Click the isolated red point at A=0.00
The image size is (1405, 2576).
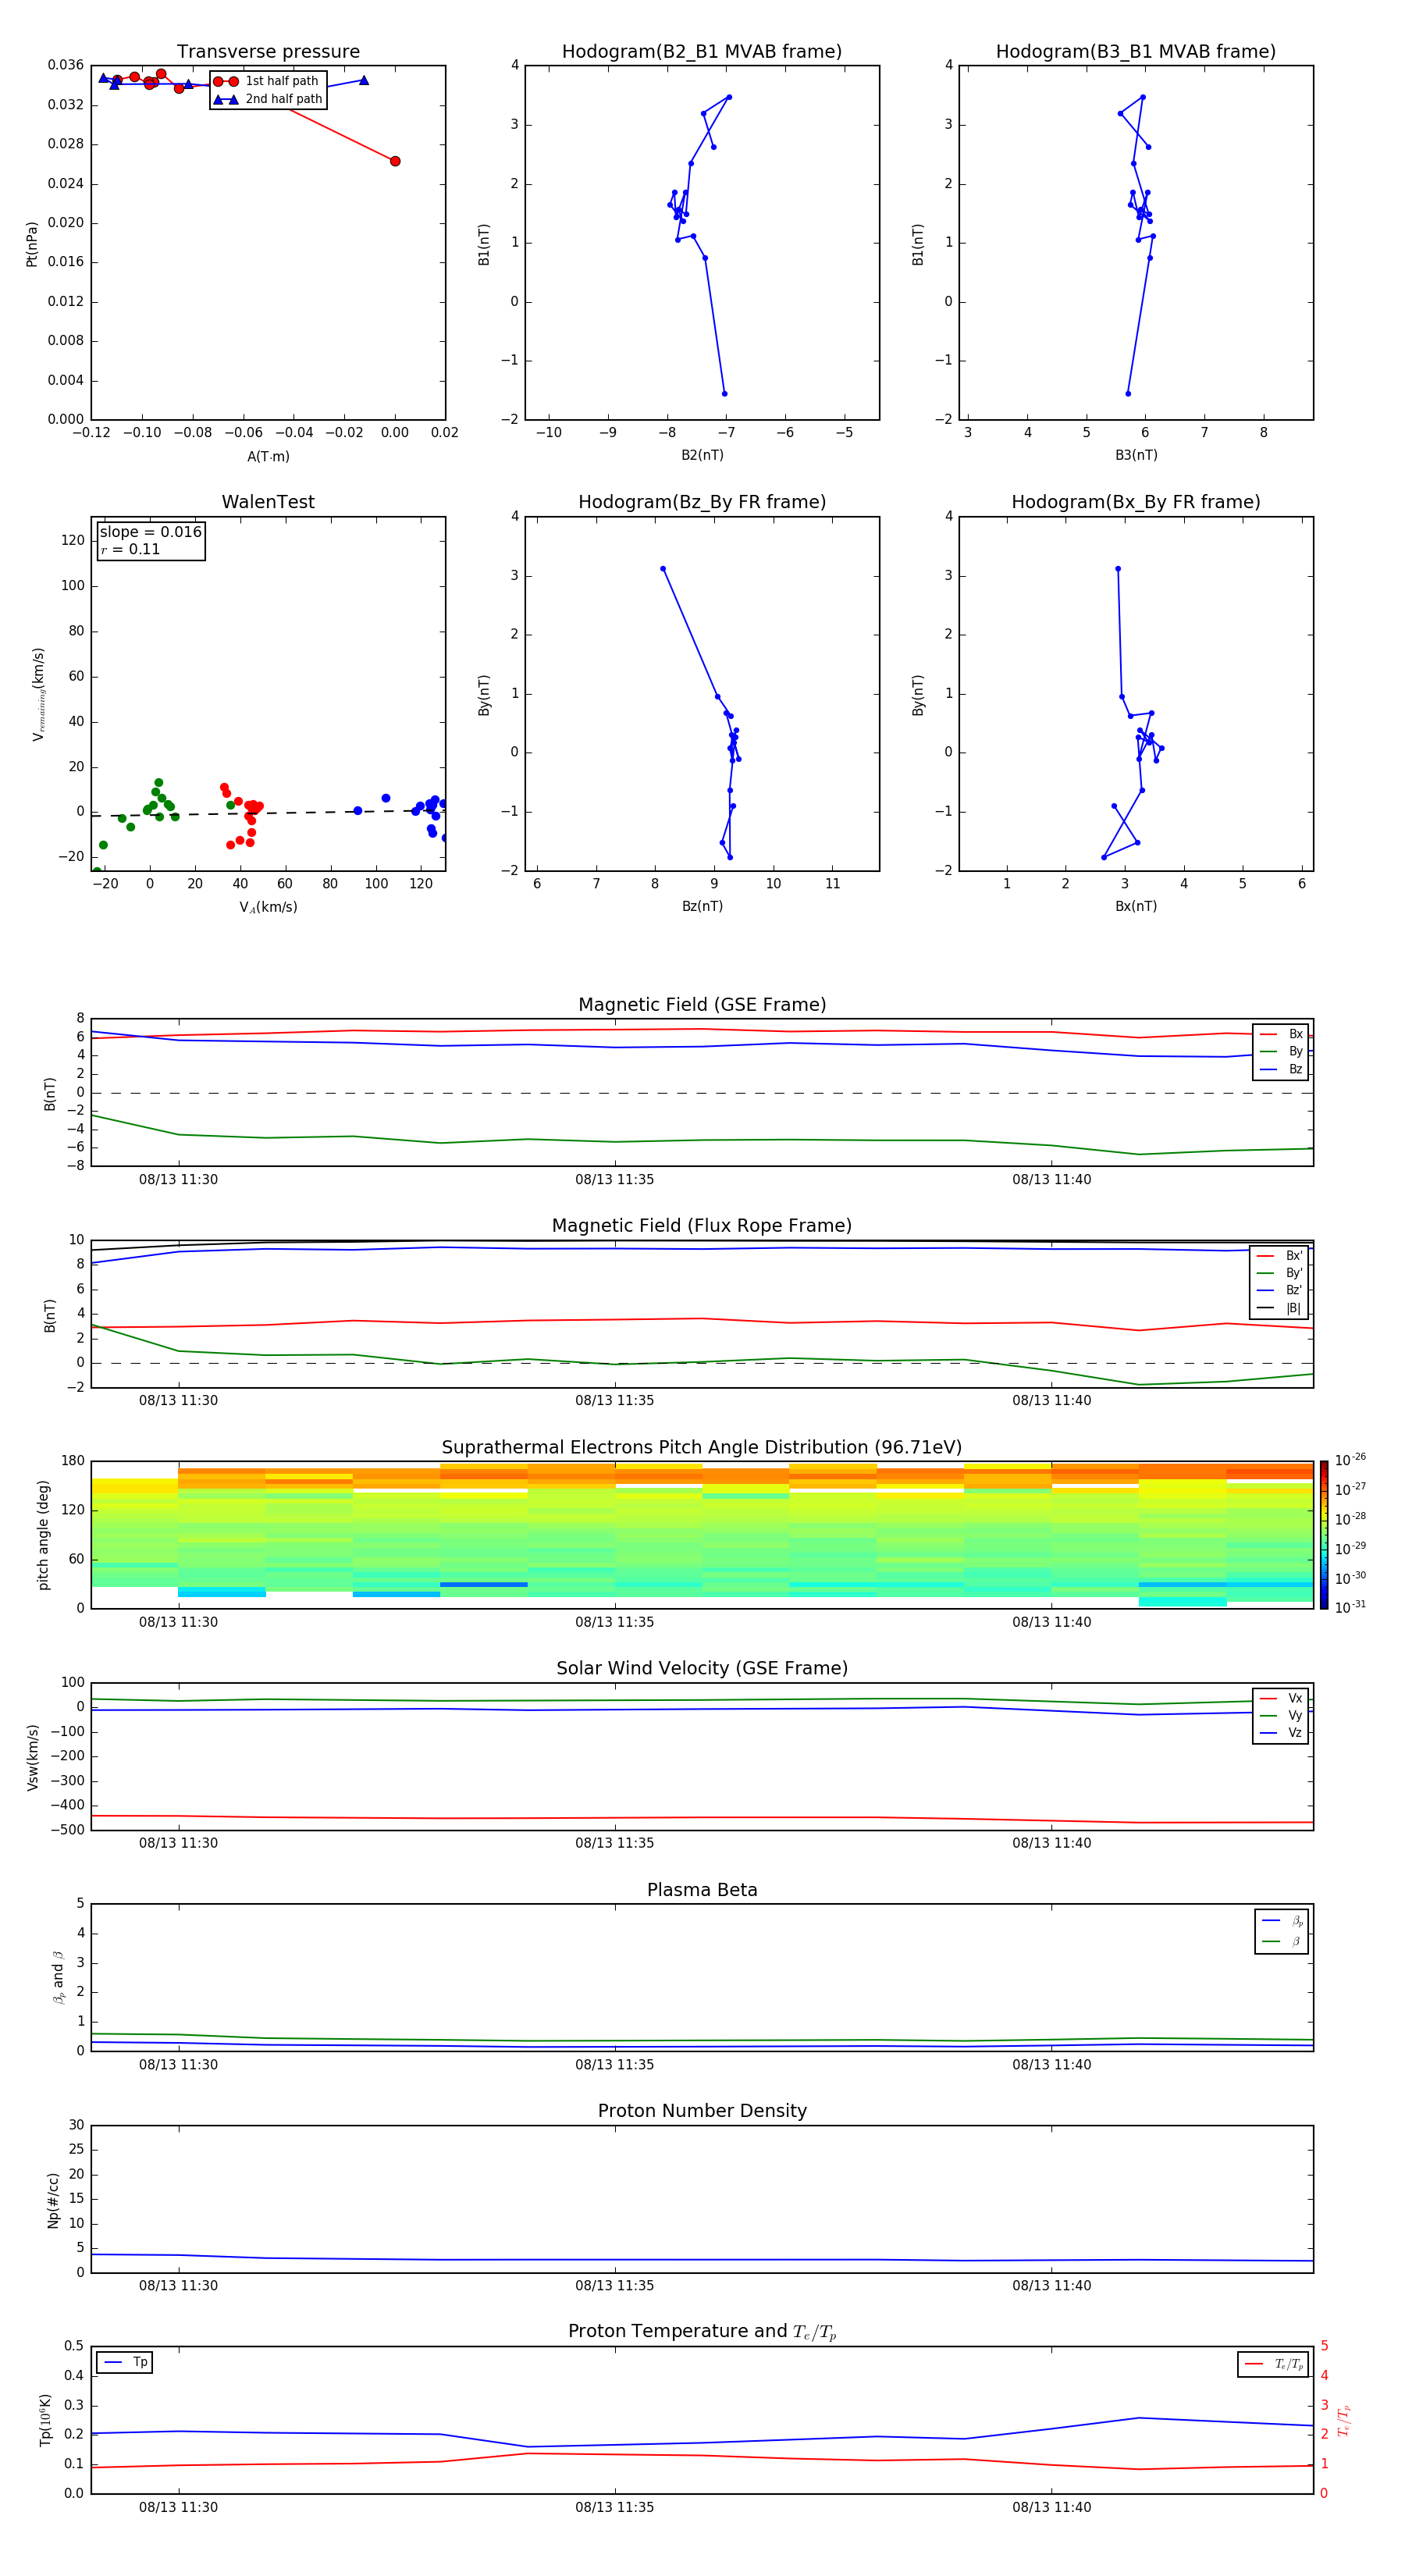click(395, 161)
